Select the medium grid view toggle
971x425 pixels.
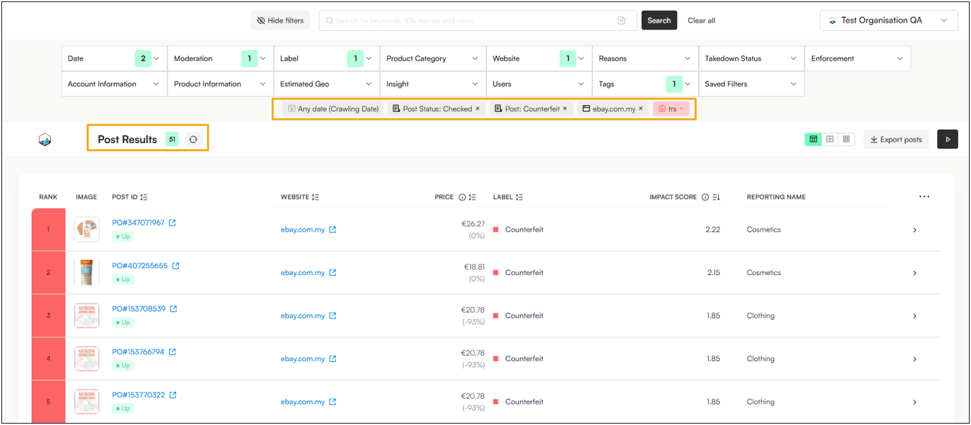click(x=830, y=140)
